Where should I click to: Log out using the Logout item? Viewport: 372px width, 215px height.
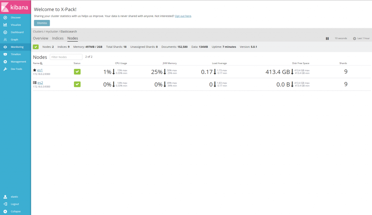point(15,204)
